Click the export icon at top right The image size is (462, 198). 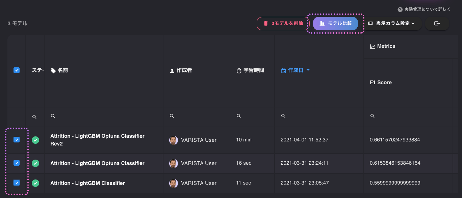437,23
